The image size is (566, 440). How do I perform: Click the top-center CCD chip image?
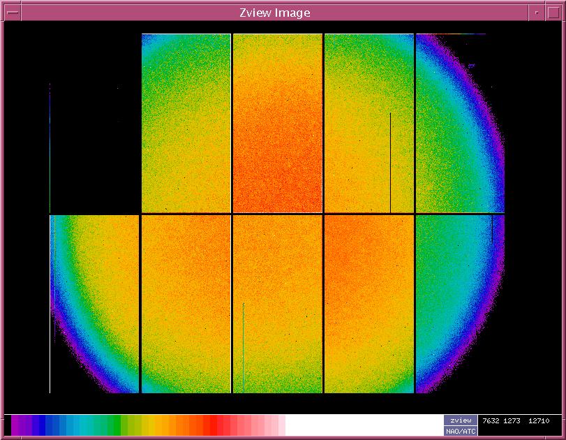(x=277, y=123)
